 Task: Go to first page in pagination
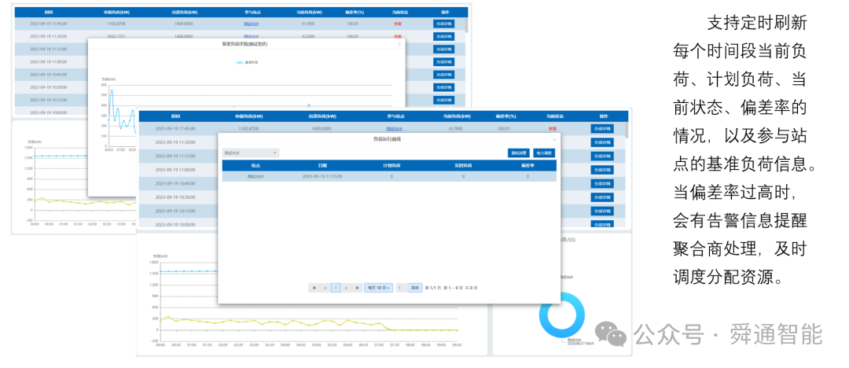coord(314,288)
